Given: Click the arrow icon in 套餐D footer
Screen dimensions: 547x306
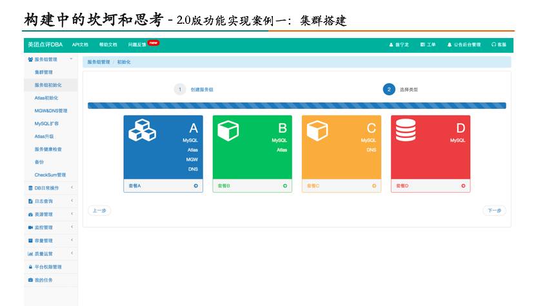Looking at the screenshot, I should [463, 186].
